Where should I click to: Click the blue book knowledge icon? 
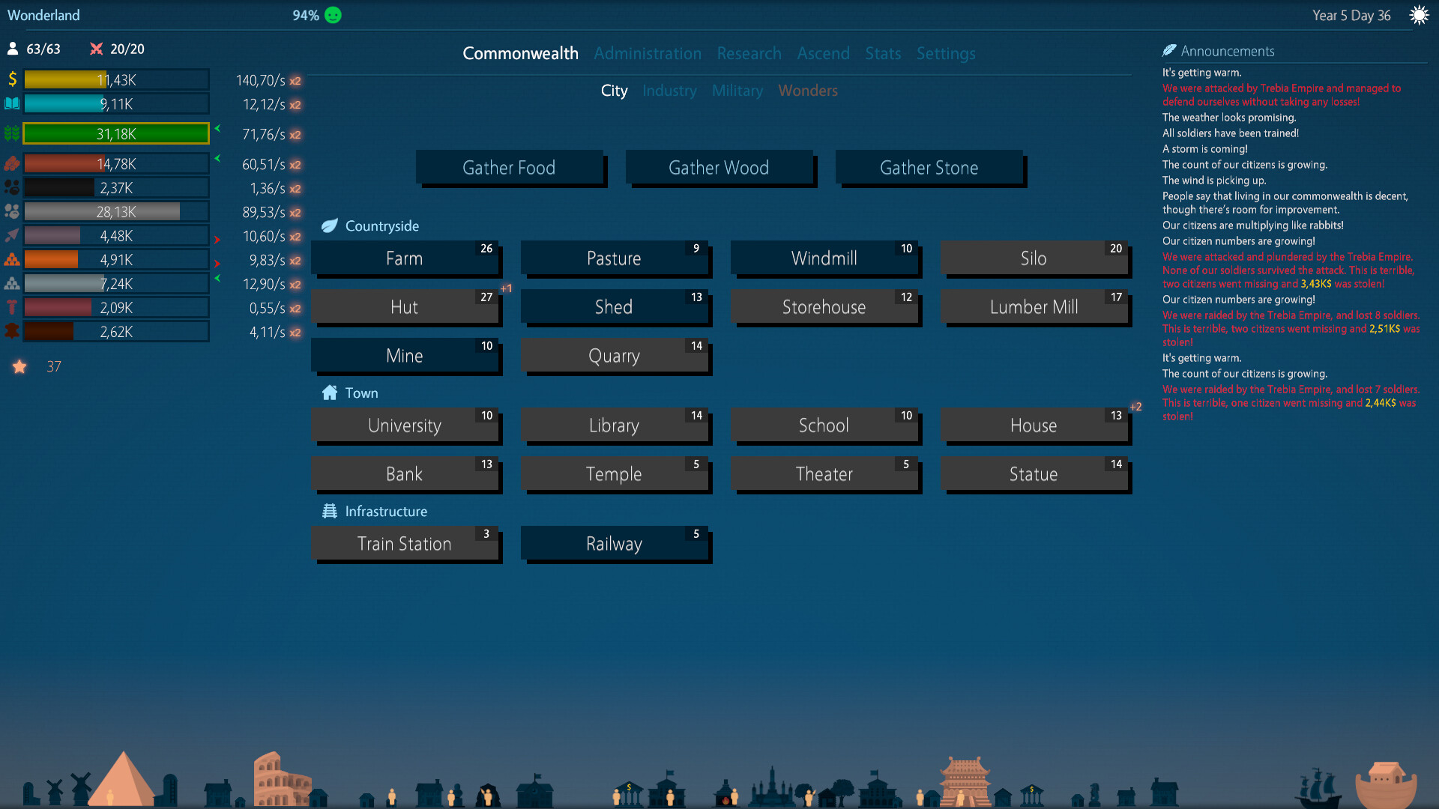pyautogui.click(x=11, y=103)
